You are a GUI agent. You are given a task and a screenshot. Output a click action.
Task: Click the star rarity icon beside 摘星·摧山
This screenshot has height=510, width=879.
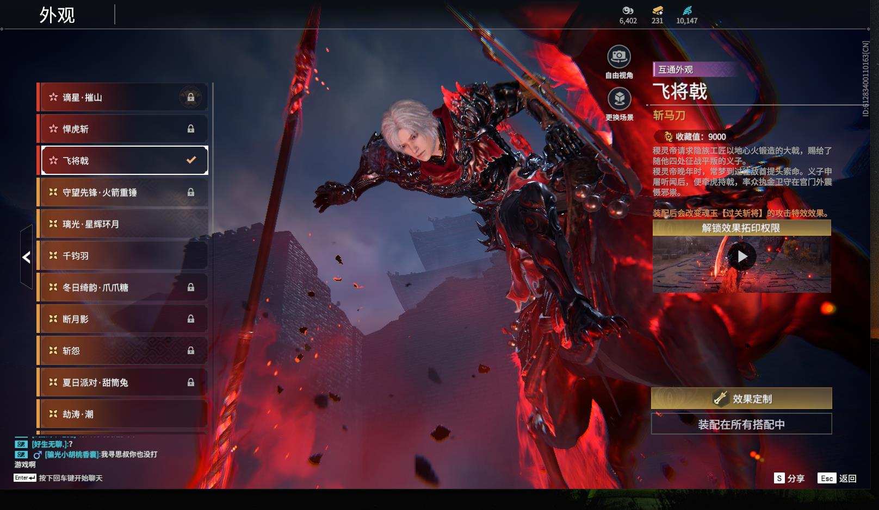[x=53, y=97]
